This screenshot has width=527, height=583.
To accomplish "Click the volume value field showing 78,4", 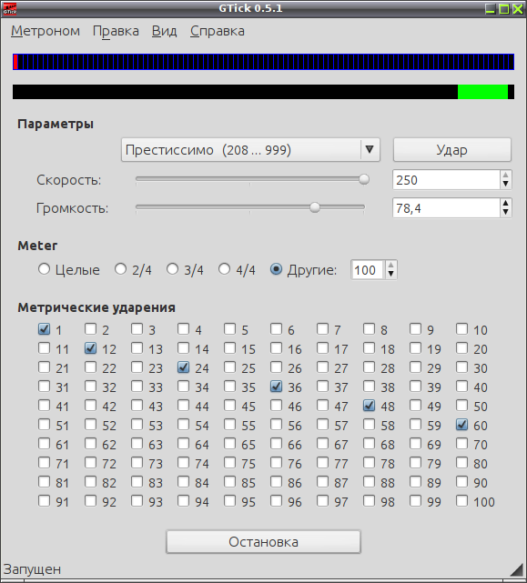I will click(446, 208).
